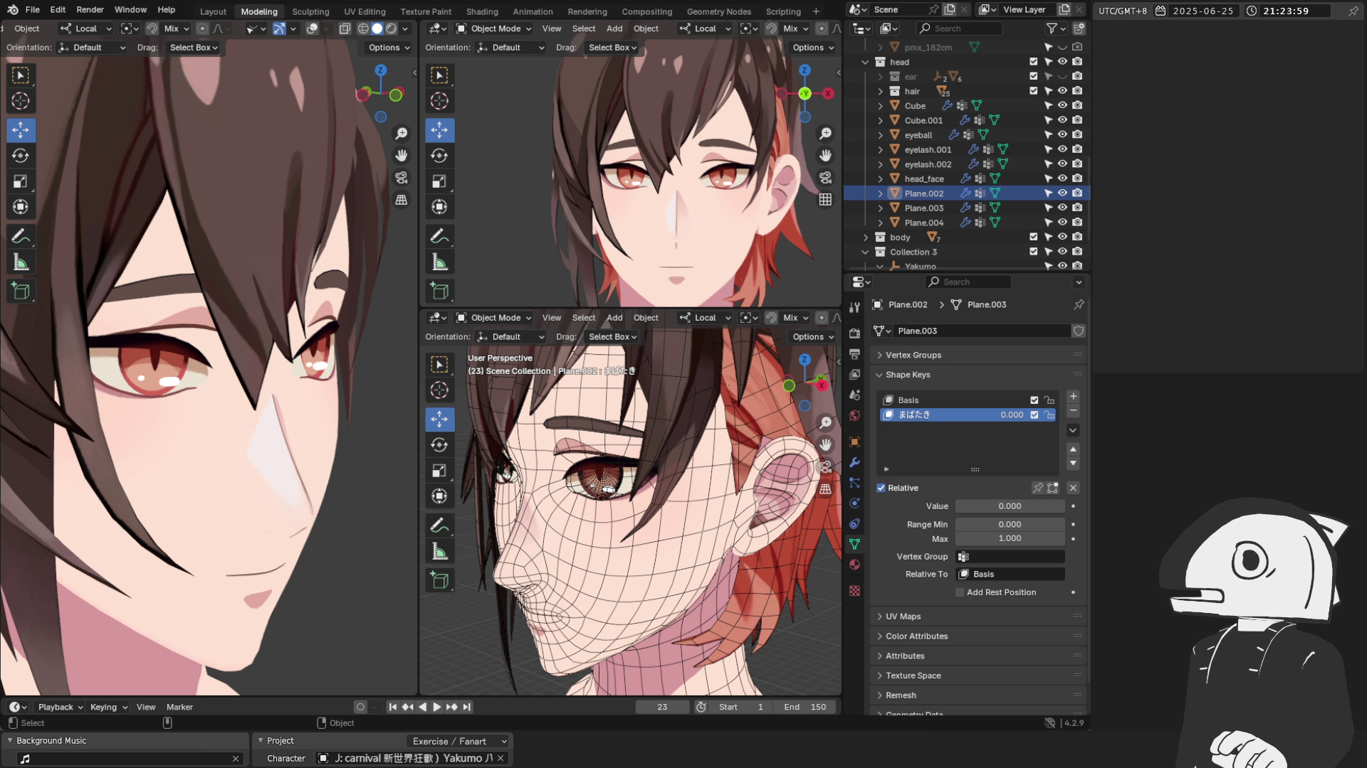Open World properties tab

point(854,415)
